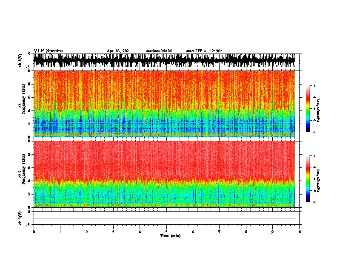This screenshot has width=337, height=260.
Task: Click time axis tick label "1"
Action: tap(60, 232)
